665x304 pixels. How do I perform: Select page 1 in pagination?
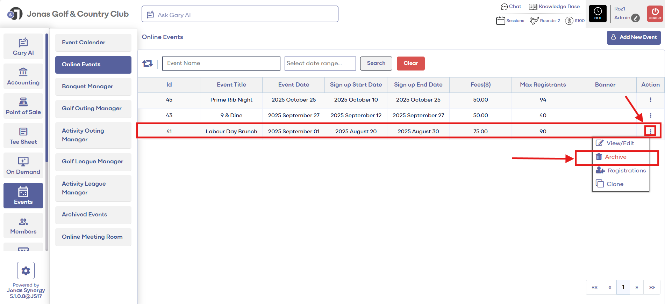click(623, 287)
